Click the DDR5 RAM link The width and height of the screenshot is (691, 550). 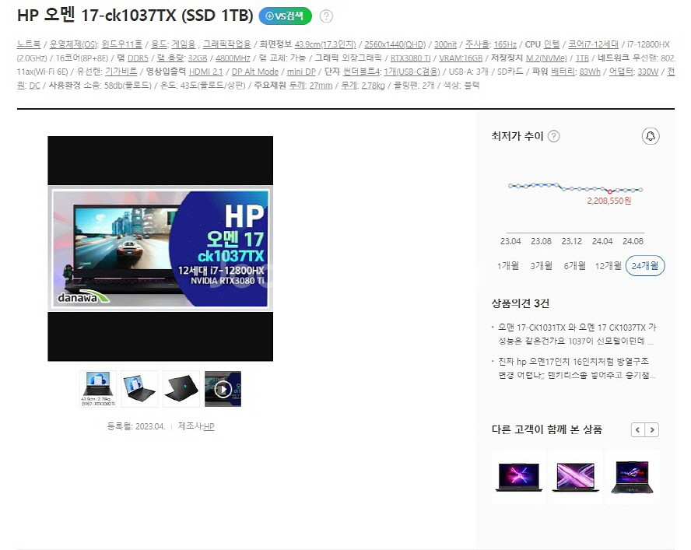[x=138, y=58]
